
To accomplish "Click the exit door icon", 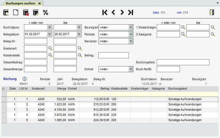I will (x=212, y=12).
